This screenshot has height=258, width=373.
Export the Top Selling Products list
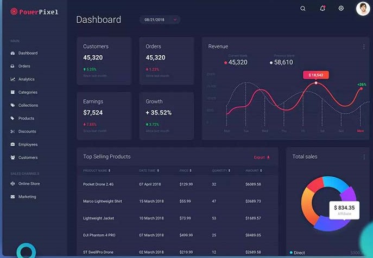pyautogui.click(x=262, y=157)
